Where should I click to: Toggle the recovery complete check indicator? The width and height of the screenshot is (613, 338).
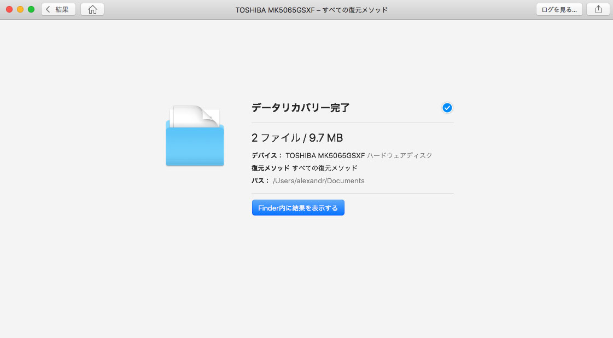pyautogui.click(x=447, y=108)
